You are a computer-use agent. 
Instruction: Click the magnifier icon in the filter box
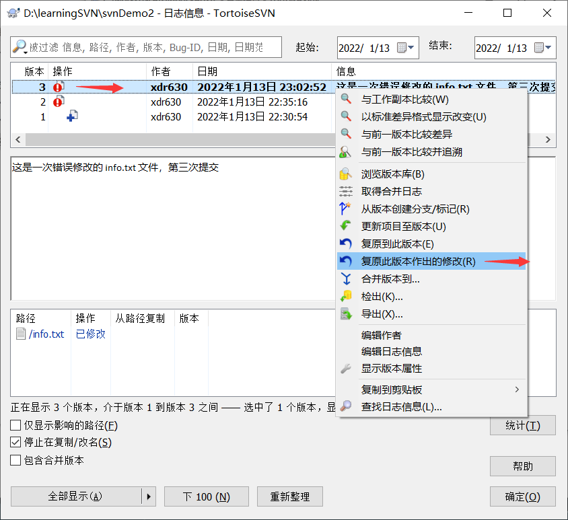tap(20, 47)
